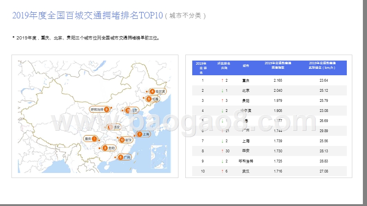Click the 广州 marker numbered 6 on the map
Image resolution: width=367 pixels, height=206 pixels.
(124, 157)
